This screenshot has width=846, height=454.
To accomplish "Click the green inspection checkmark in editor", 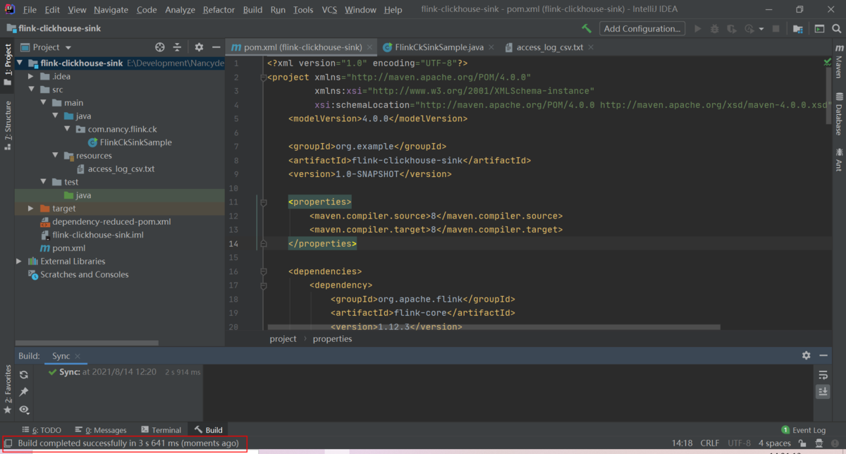I will coord(827,63).
